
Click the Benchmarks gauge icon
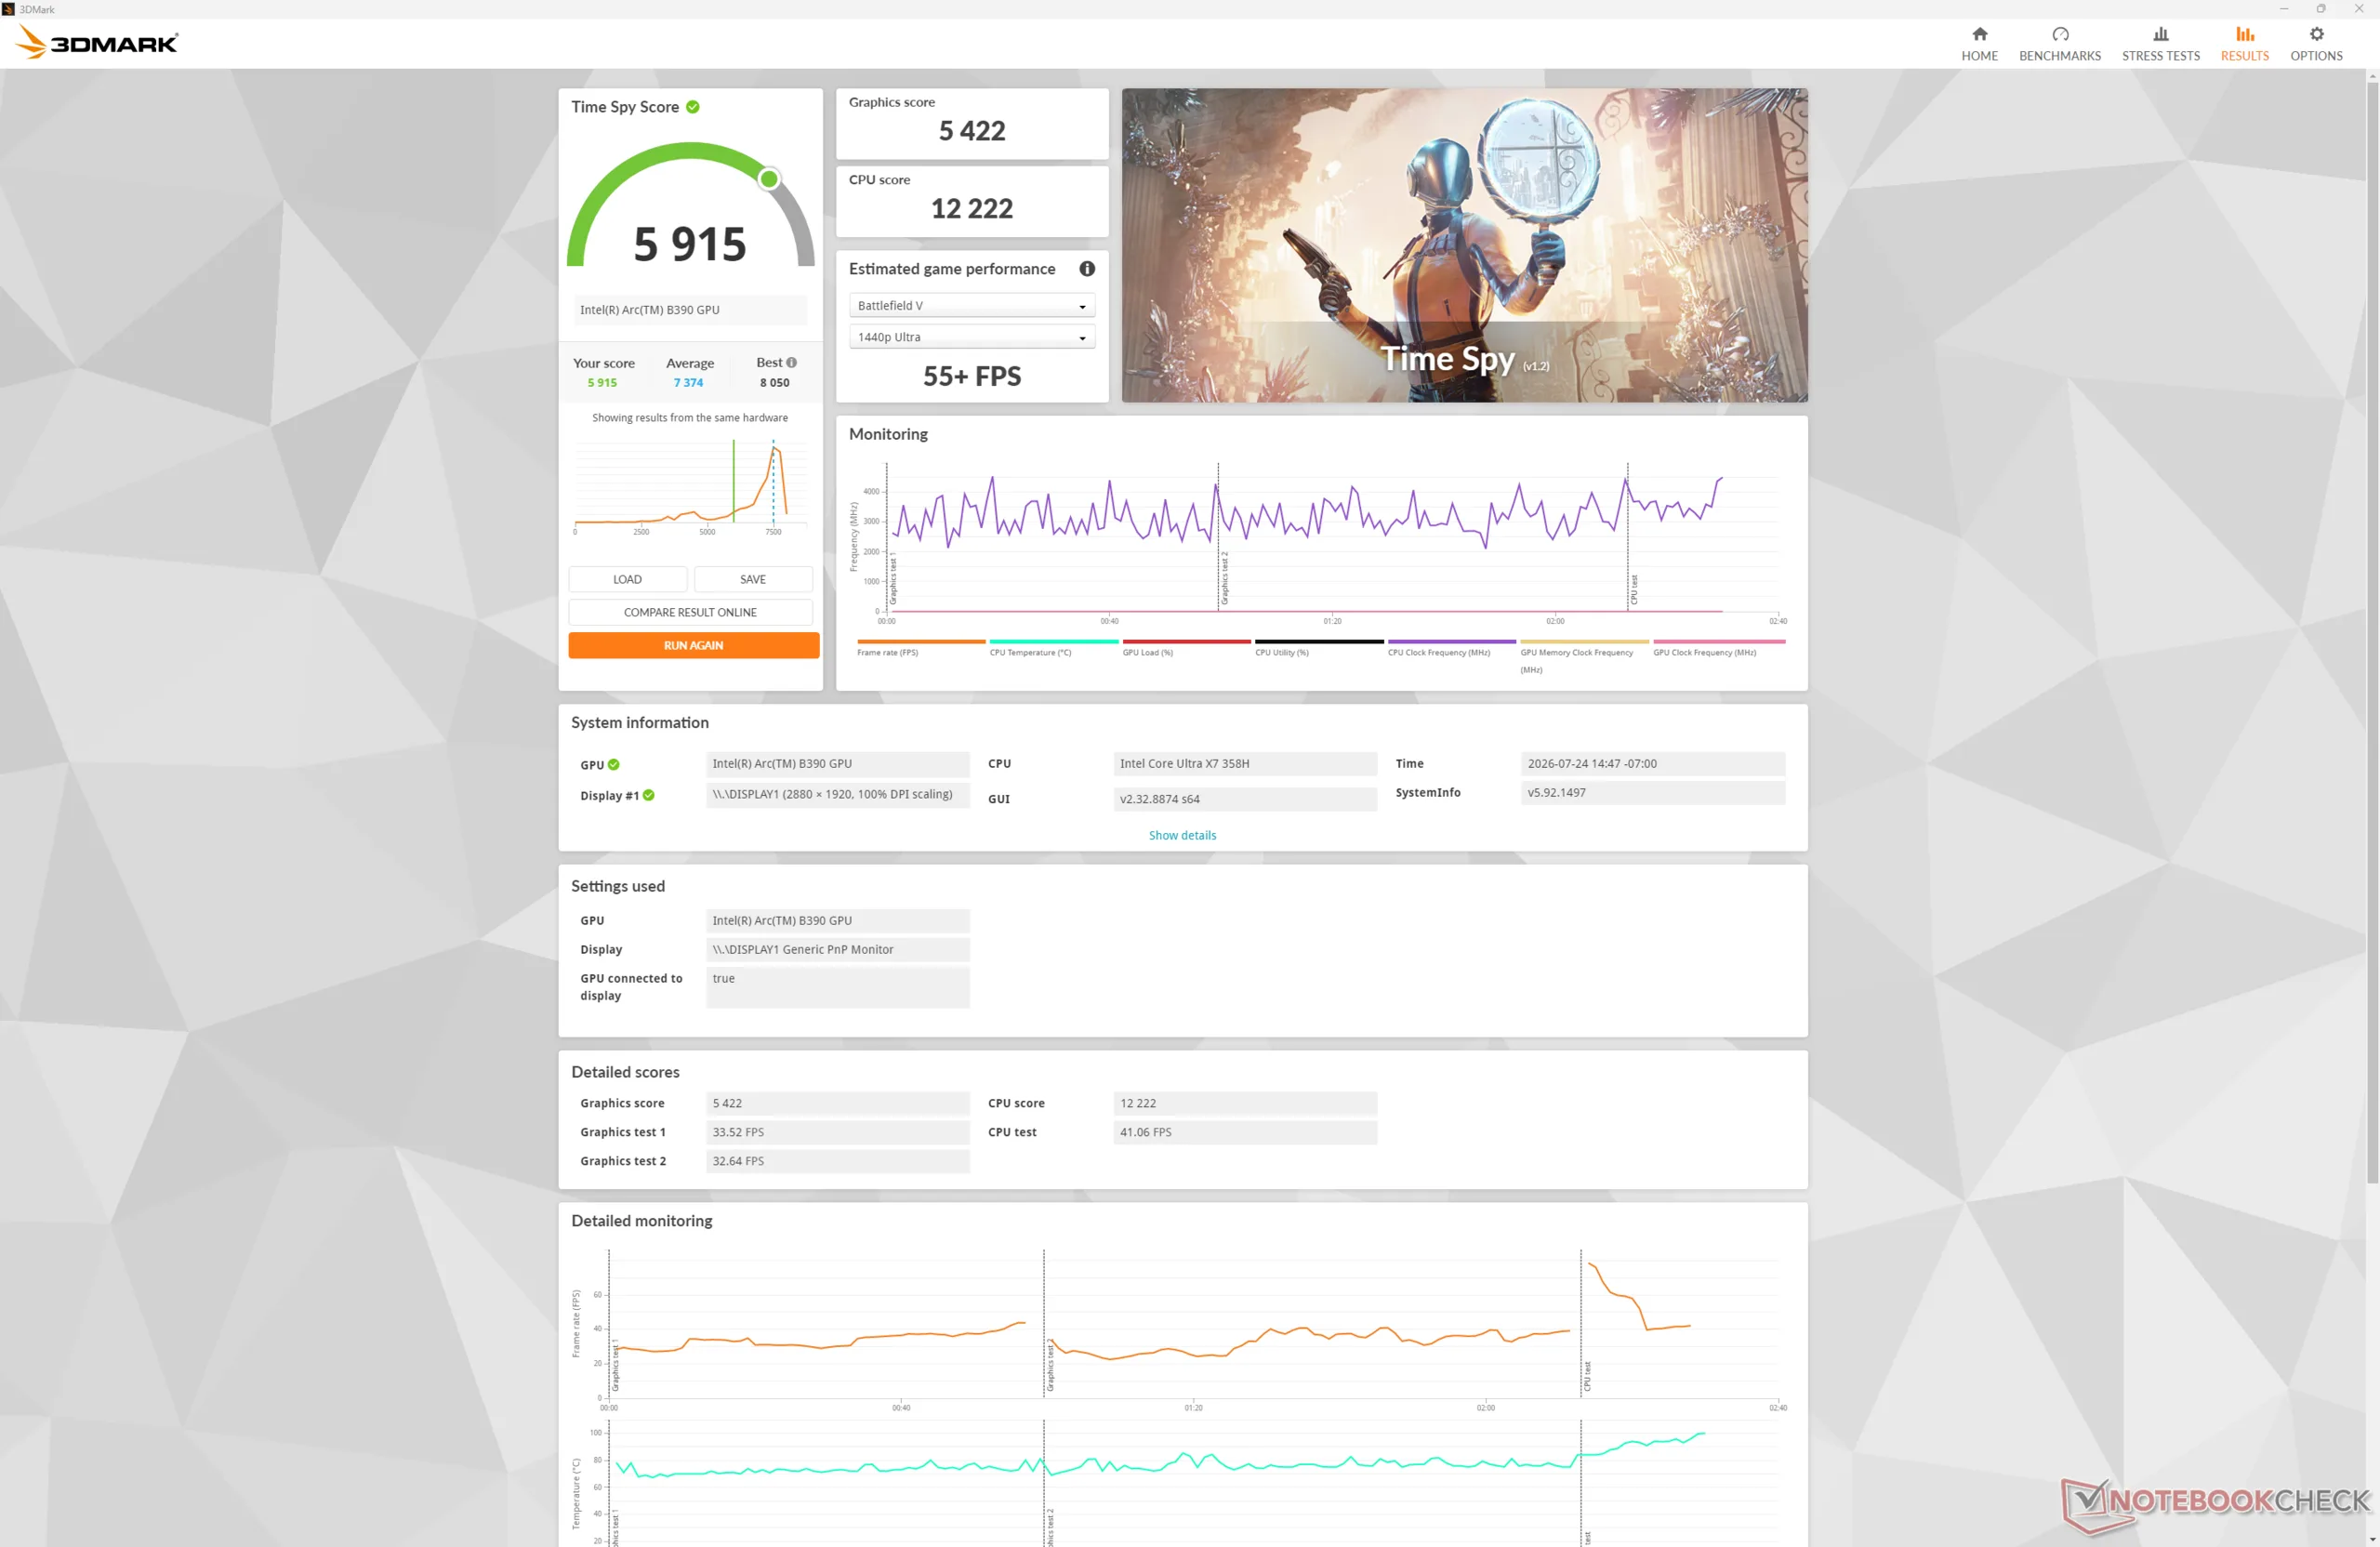[x=2060, y=34]
